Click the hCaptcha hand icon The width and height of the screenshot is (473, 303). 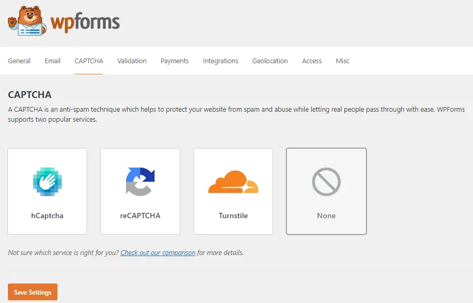tap(47, 181)
